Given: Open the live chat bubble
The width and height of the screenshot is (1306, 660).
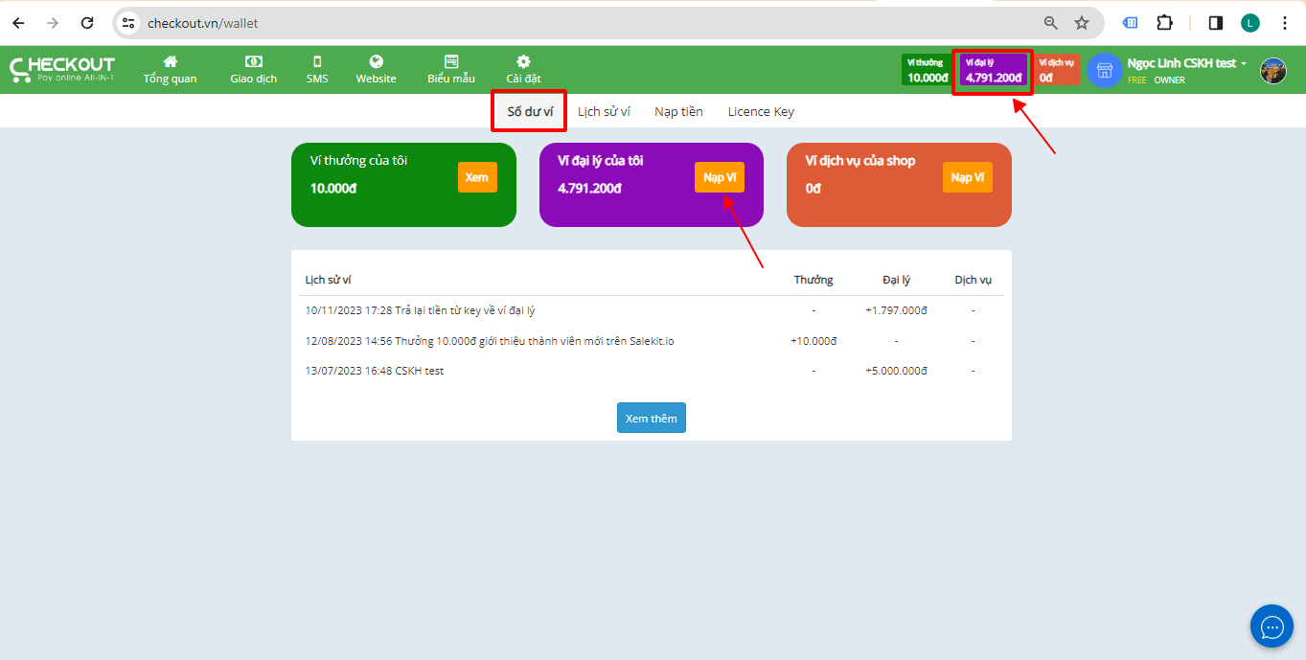Looking at the screenshot, I should click(1272, 626).
